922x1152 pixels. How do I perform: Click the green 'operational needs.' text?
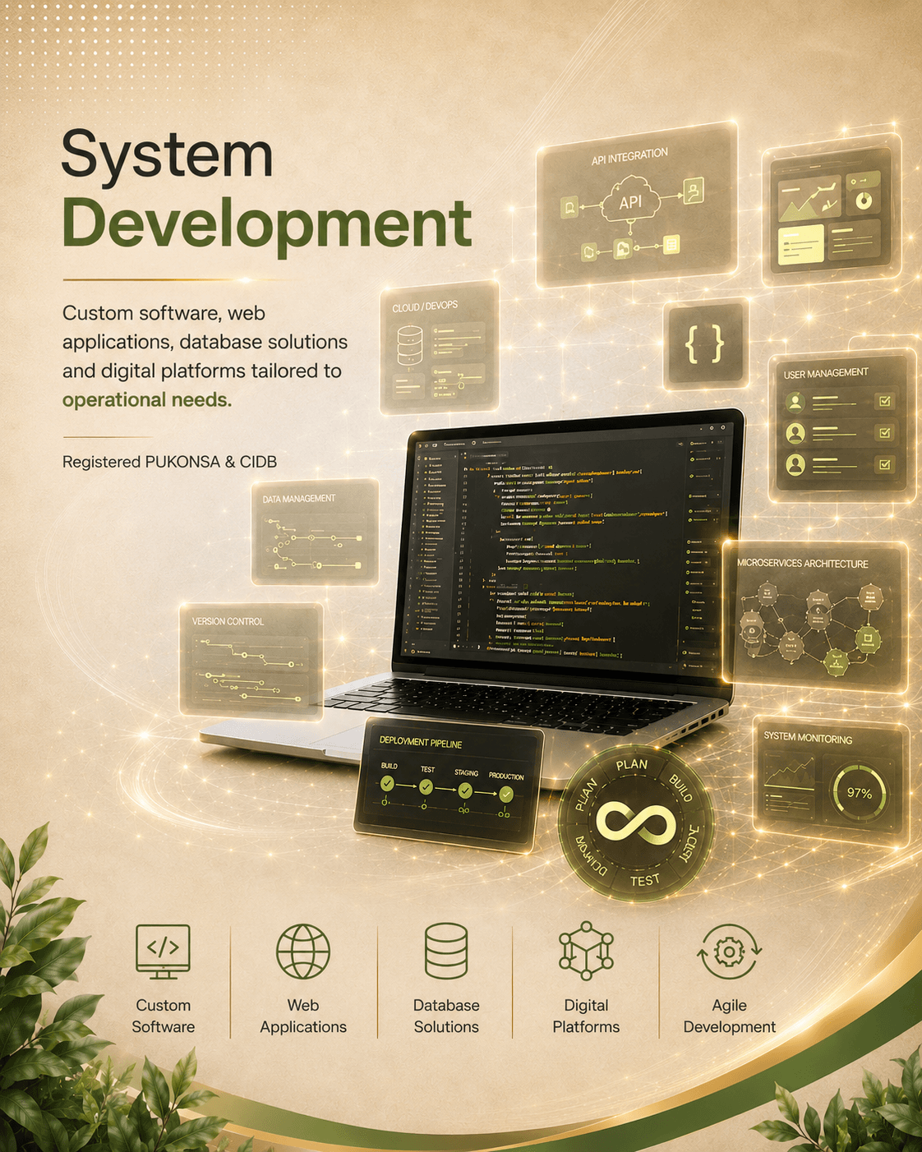coord(147,399)
